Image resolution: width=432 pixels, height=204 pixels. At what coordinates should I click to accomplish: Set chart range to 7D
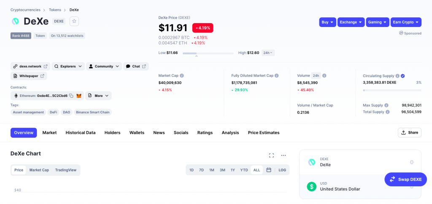click(x=201, y=170)
